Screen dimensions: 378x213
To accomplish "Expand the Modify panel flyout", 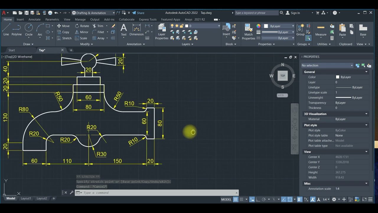I will pos(87,44).
